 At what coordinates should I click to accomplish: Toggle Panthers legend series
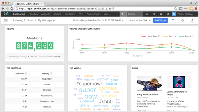[x=186, y=36]
